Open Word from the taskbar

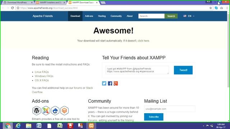click(39, 126)
